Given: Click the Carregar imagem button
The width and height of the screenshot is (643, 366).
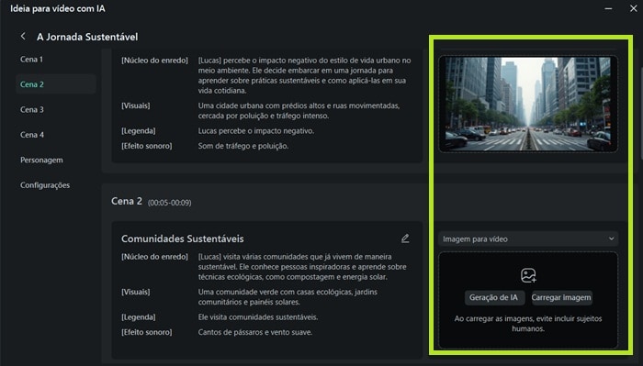Looking at the screenshot, I should (x=561, y=297).
